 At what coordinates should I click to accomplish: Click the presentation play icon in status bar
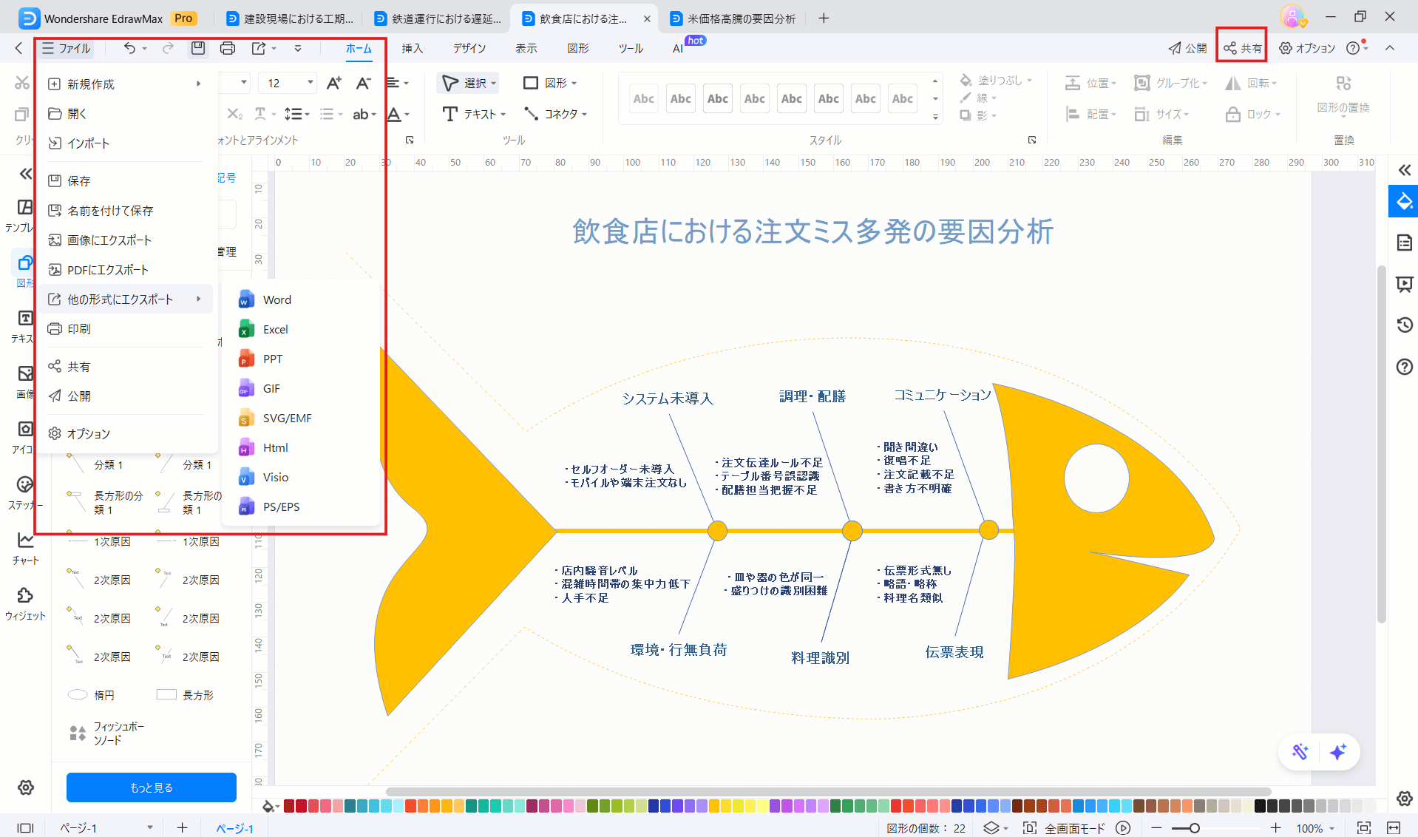coord(1123,828)
